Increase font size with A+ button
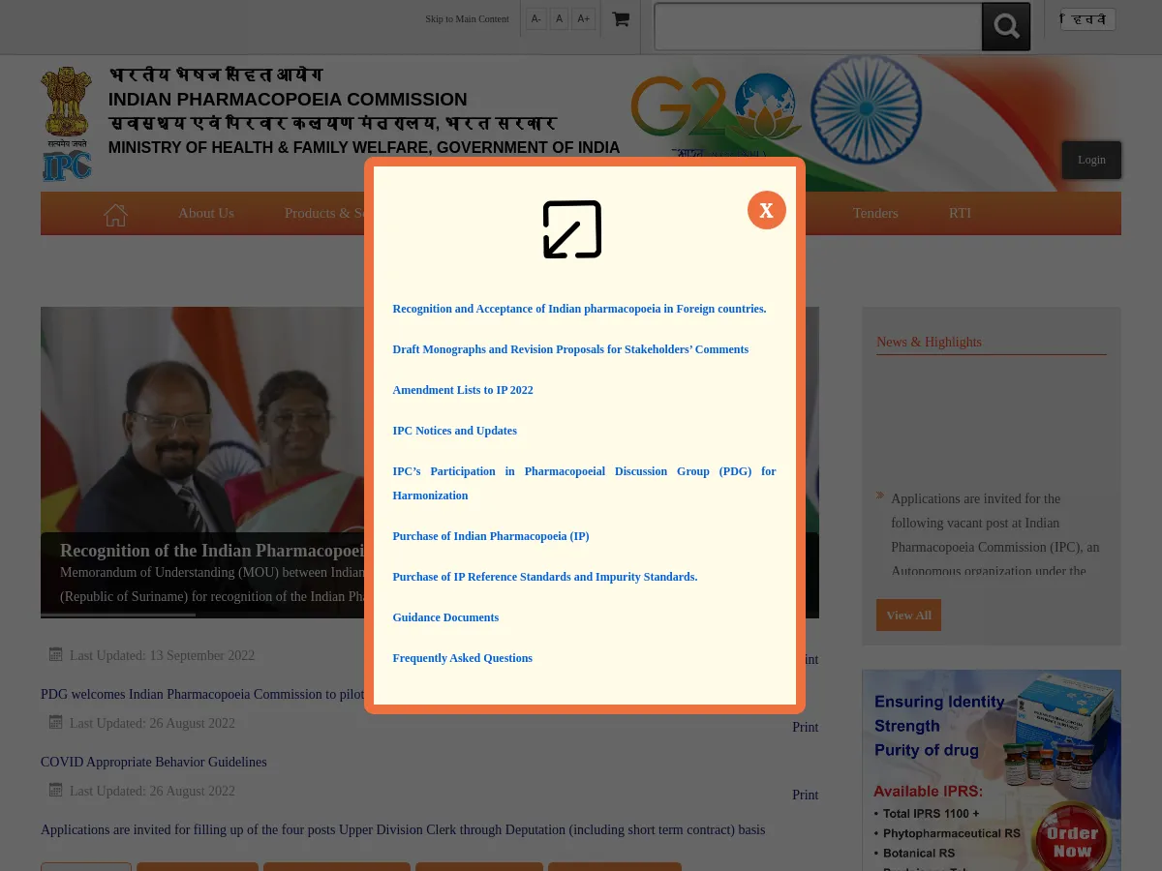Viewport: 1162px width, 871px height. click(x=583, y=18)
